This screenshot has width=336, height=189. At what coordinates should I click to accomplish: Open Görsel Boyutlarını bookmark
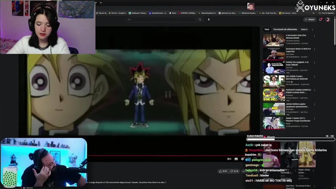point(207,13)
